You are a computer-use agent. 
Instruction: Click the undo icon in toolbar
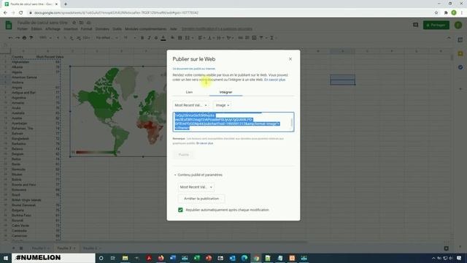coord(10,38)
